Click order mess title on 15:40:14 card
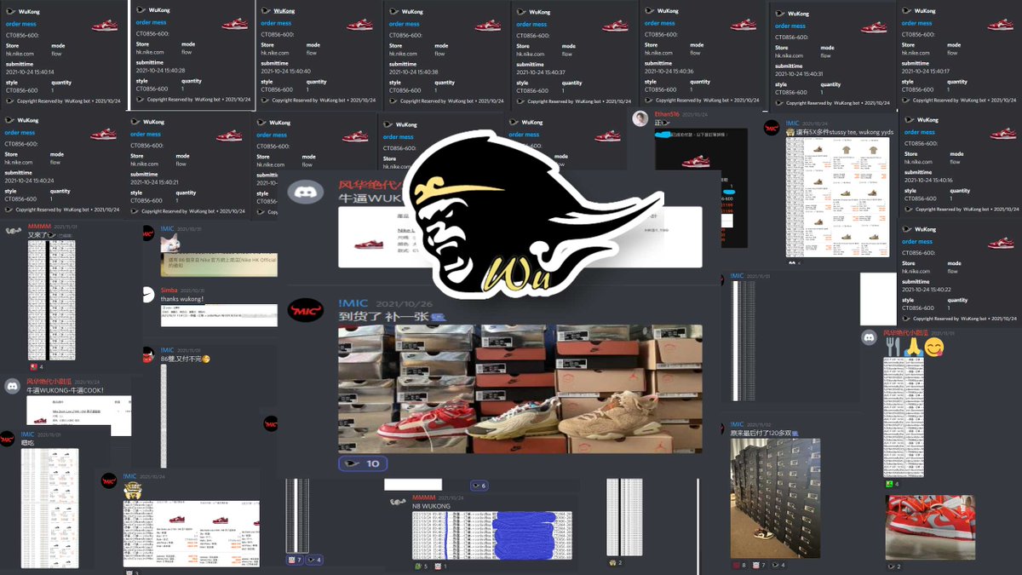The height and width of the screenshot is (575, 1022). (x=21, y=25)
